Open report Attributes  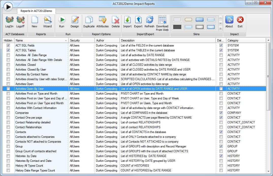point(102,22)
